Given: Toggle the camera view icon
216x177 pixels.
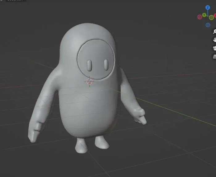Looking at the screenshot, I should pos(214,48).
